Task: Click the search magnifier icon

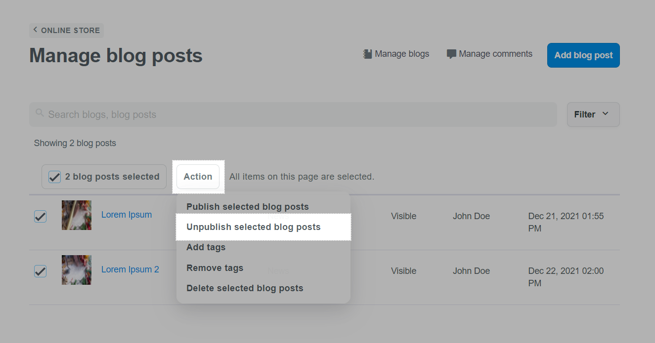Action: coord(40,114)
